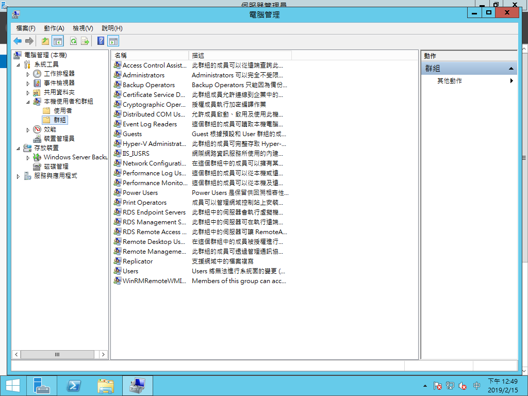The image size is (528, 396).
Task: Open File Explorer from the taskbar
Action: click(x=105, y=386)
